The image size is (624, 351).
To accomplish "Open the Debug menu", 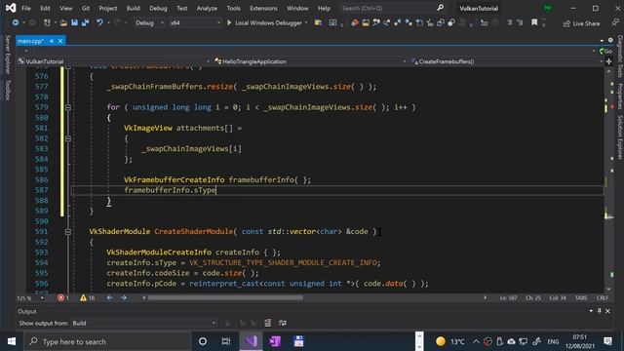I will 158,9.
